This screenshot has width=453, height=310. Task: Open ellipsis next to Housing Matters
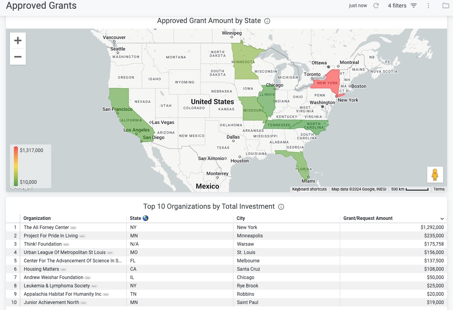point(63,269)
